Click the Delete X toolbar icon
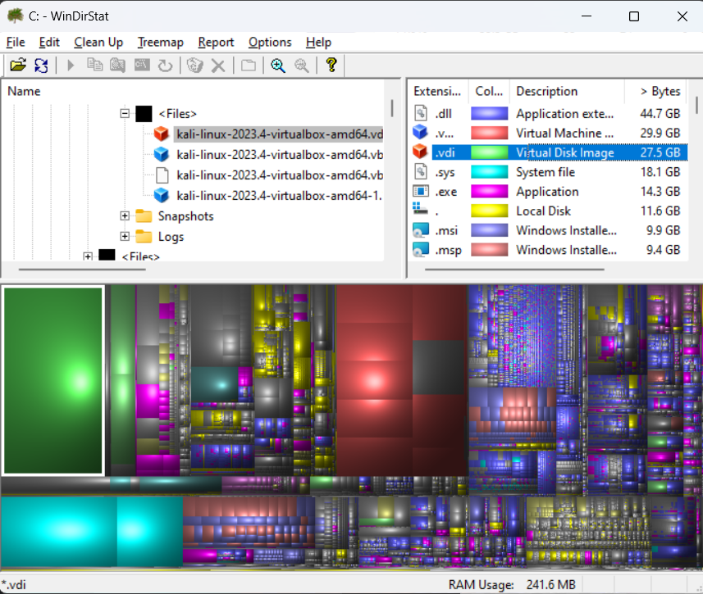Viewport: 703px width, 594px height. (218, 66)
